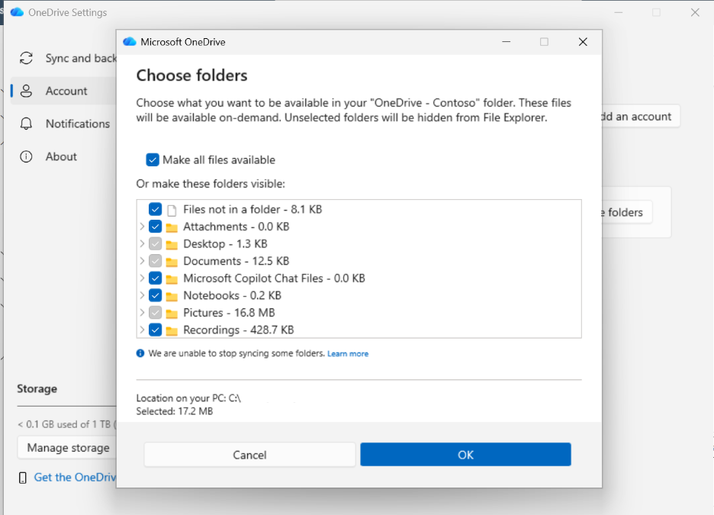This screenshot has width=714, height=515.
Task: Click the partially hidden folders button in Settings
Action: click(627, 212)
